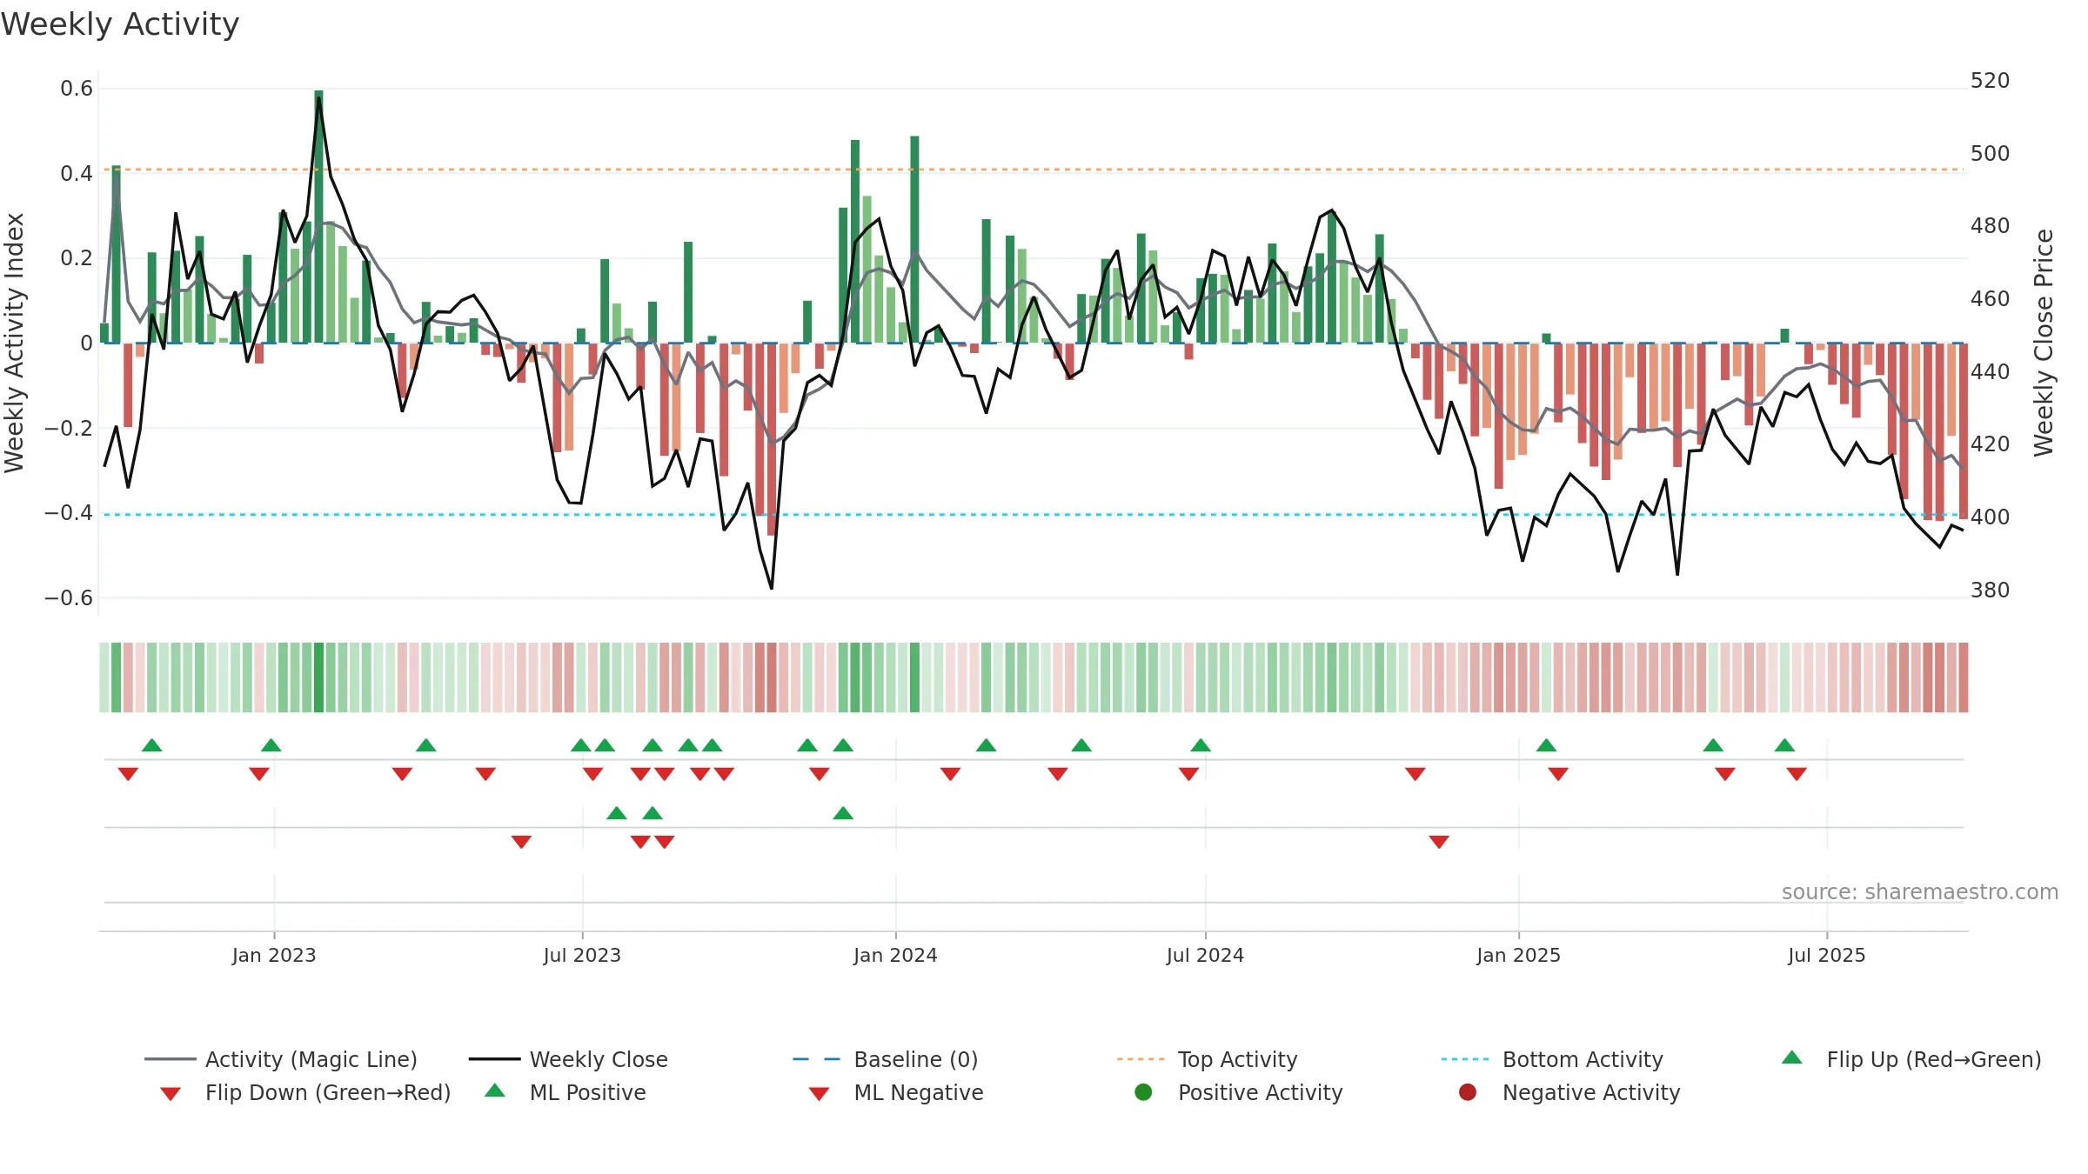This screenshot has height=1174, width=2088.
Task: Click Flip Down red triangle legend icon
Action: coord(171,1093)
